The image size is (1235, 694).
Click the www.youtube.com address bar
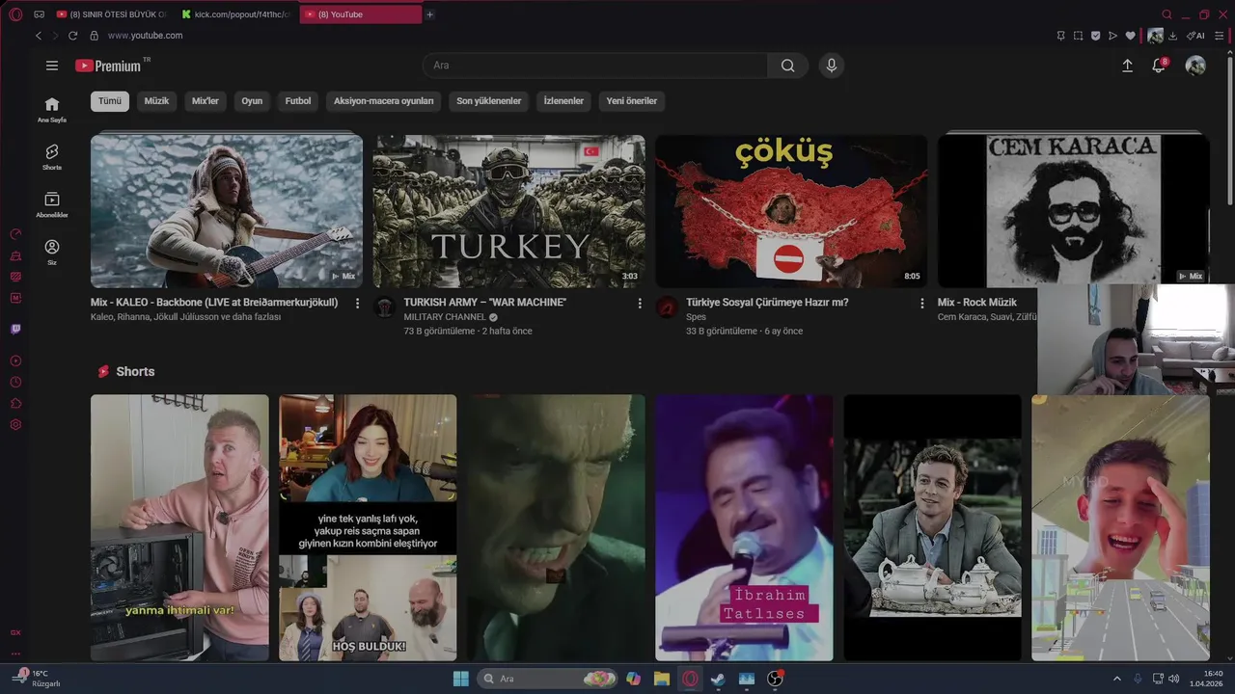tap(145, 36)
